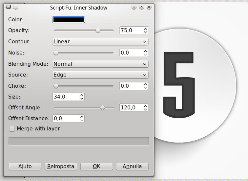This screenshot has width=248, height=181.
Task: Click the shade-down arrow icon in title bar
Action: tap(134, 7)
